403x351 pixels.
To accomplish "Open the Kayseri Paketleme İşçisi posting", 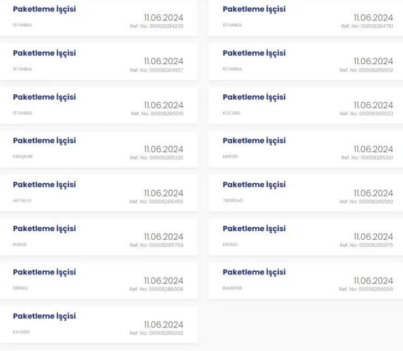I will point(44,316).
